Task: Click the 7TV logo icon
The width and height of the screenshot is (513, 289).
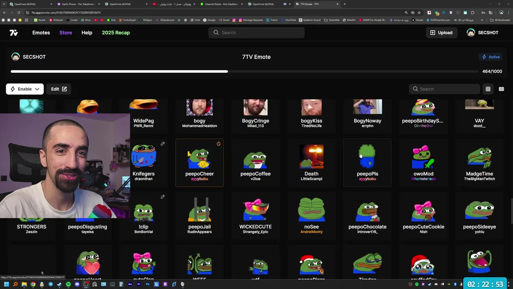Action: click(x=14, y=33)
